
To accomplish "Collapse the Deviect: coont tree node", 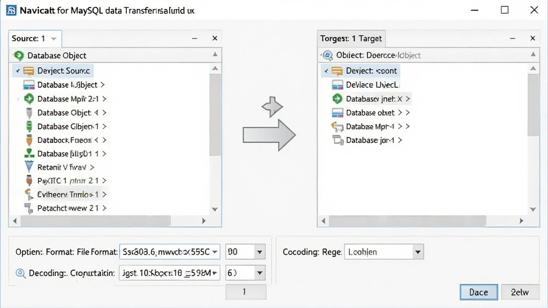I will [x=326, y=71].
